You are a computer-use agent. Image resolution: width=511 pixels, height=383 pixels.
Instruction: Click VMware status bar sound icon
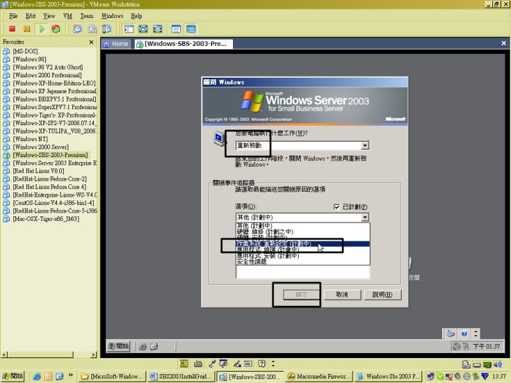(498, 364)
